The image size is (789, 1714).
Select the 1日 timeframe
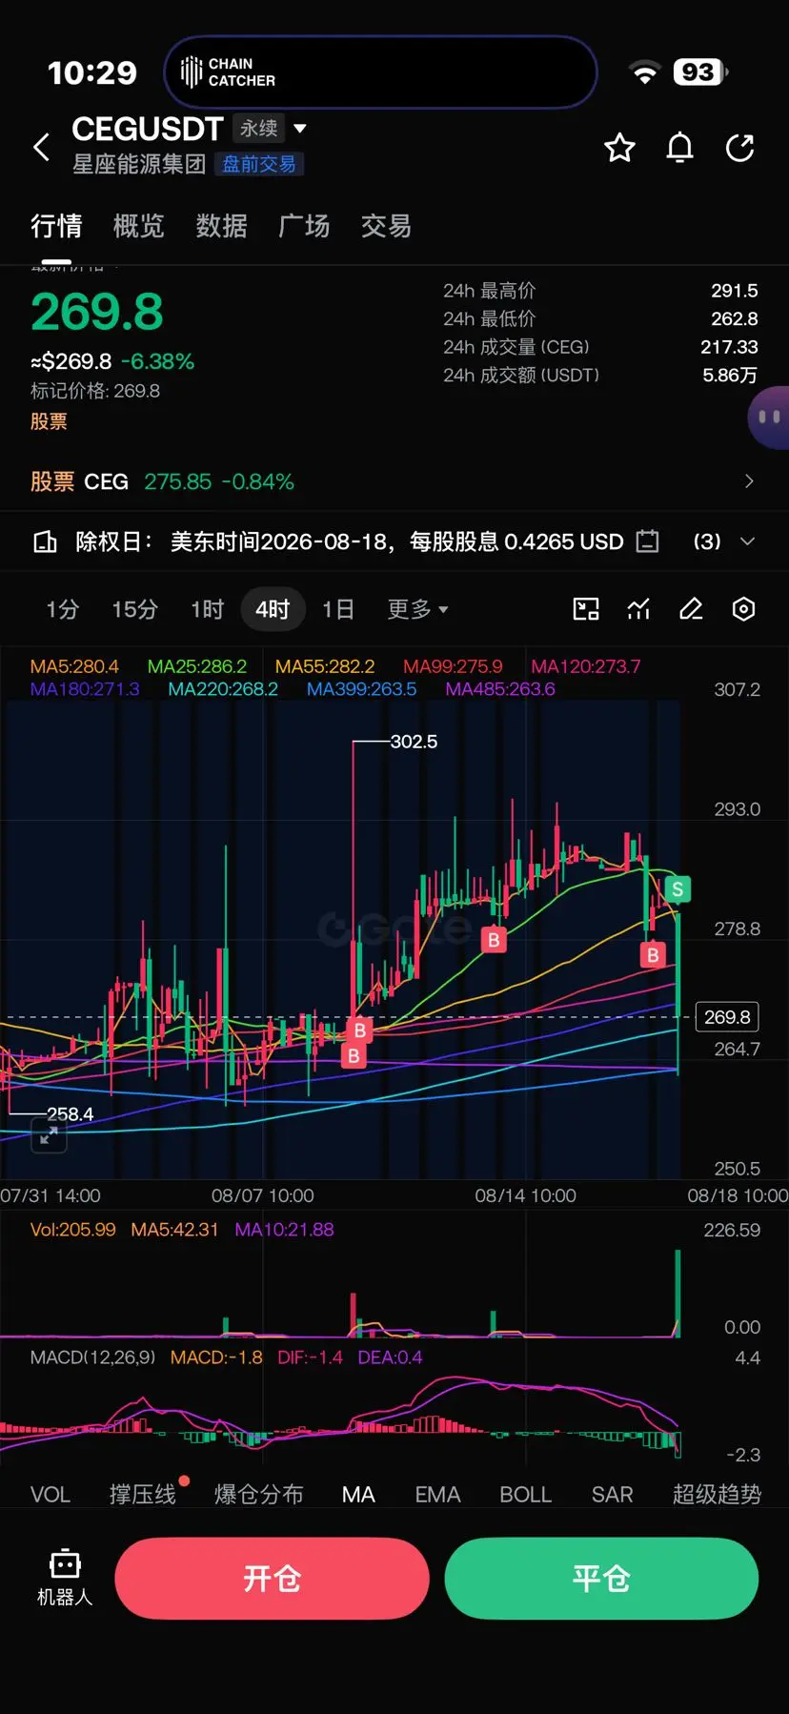[x=338, y=609]
